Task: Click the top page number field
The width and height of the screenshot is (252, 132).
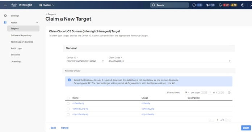Action: (210, 92)
